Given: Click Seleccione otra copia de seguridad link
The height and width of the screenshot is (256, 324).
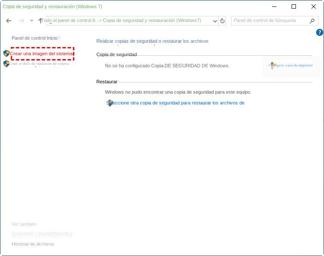Looking at the screenshot, I should [x=175, y=103].
